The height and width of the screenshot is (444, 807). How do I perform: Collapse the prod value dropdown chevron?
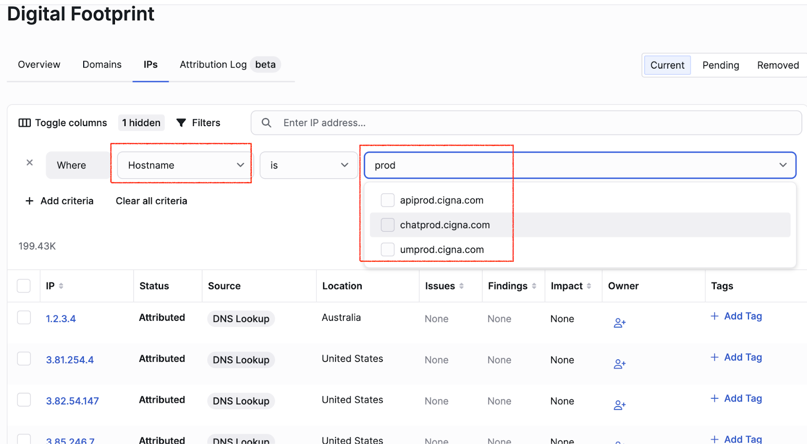(783, 165)
